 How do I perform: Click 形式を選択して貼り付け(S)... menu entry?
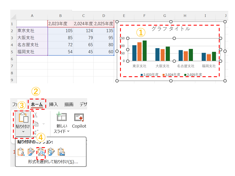pos(53,162)
